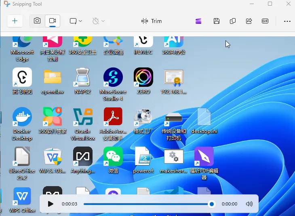Click the Microsoft Edge desktop icon
The image size is (295, 216).
(x=22, y=49)
